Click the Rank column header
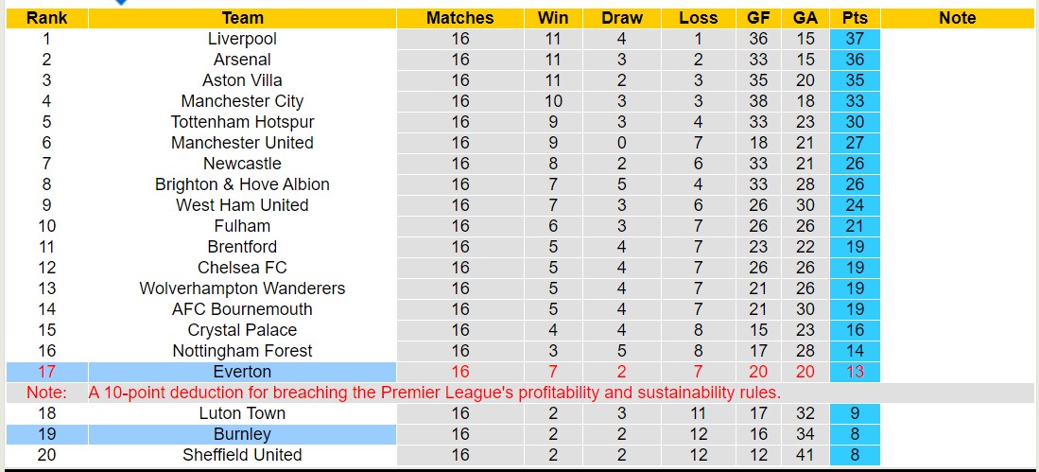This screenshot has width=1039, height=472. click(46, 18)
